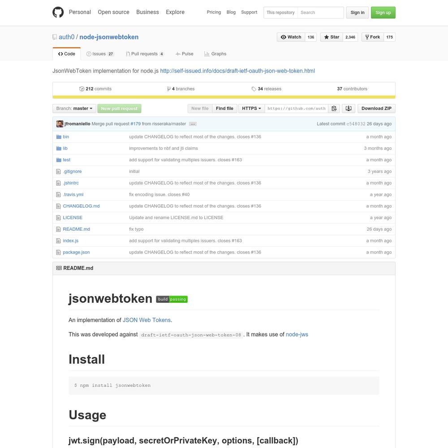Screen dimensions: 448x448
Task: Click the Download ZIP button
Action: [x=376, y=108]
